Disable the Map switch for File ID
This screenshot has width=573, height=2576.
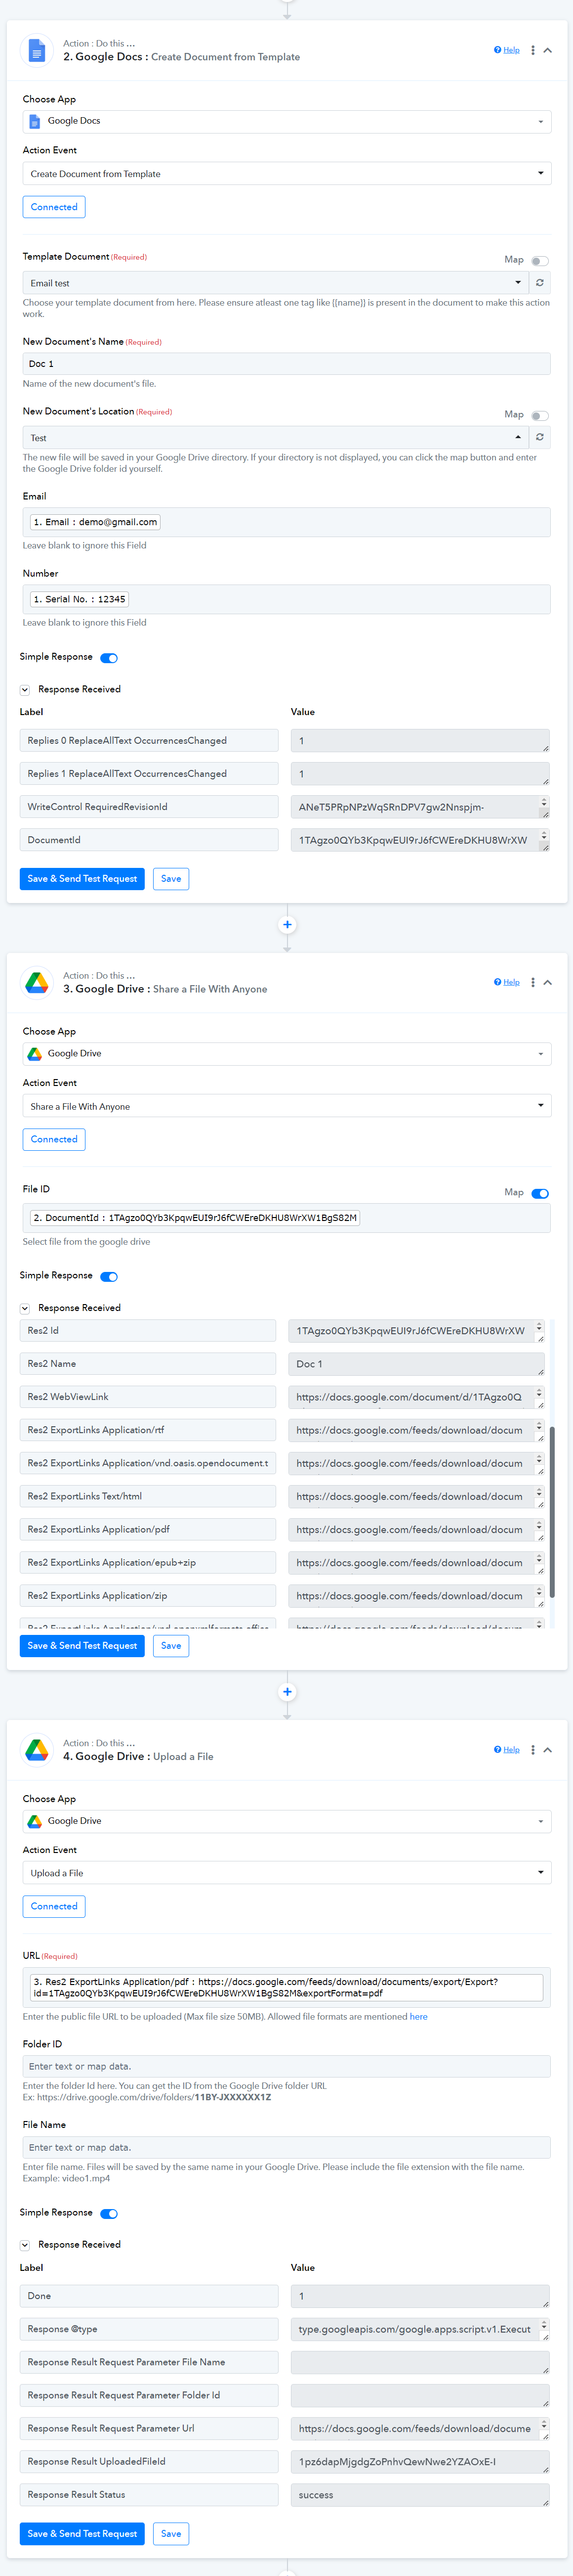(x=540, y=1193)
